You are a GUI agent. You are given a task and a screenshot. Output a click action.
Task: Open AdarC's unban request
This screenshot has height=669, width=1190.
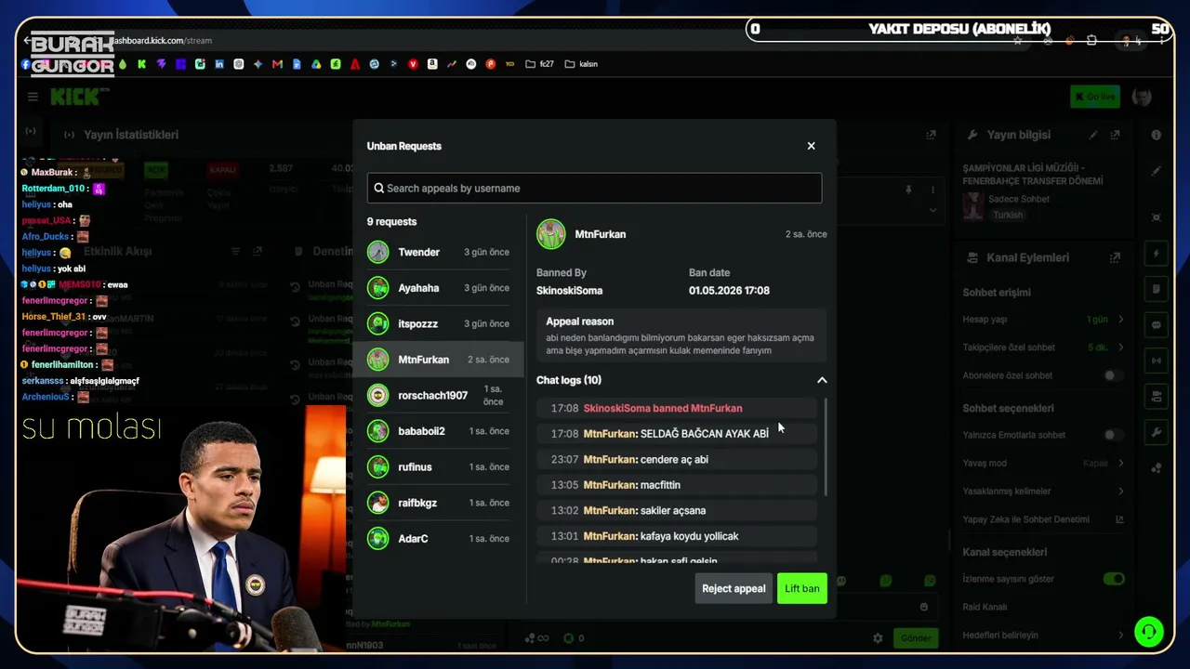click(x=439, y=538)
